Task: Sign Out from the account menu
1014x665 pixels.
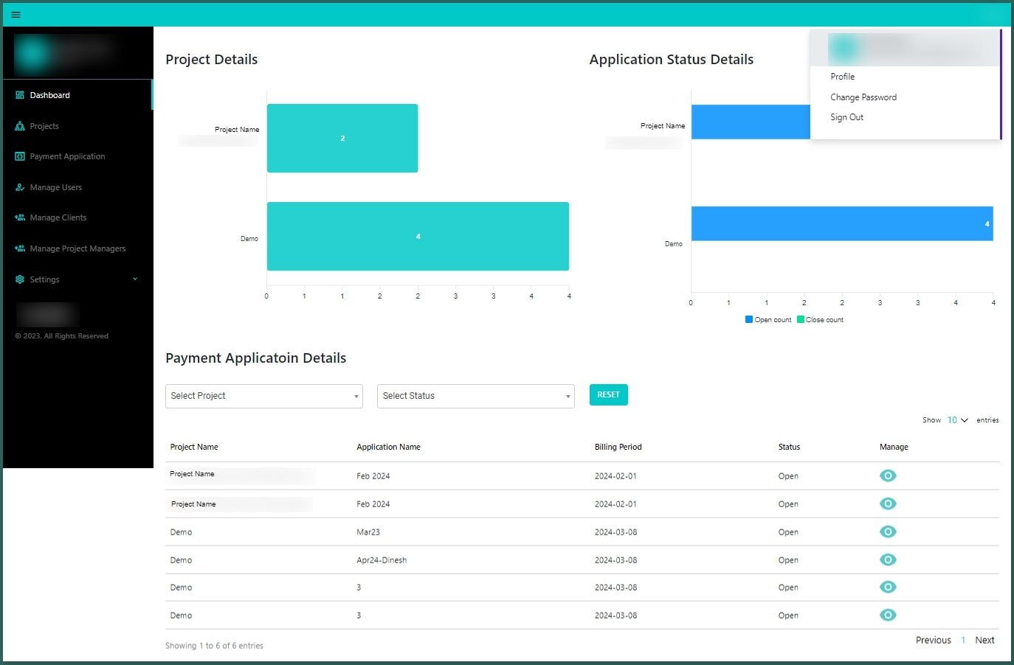Action: pos(846,116)
